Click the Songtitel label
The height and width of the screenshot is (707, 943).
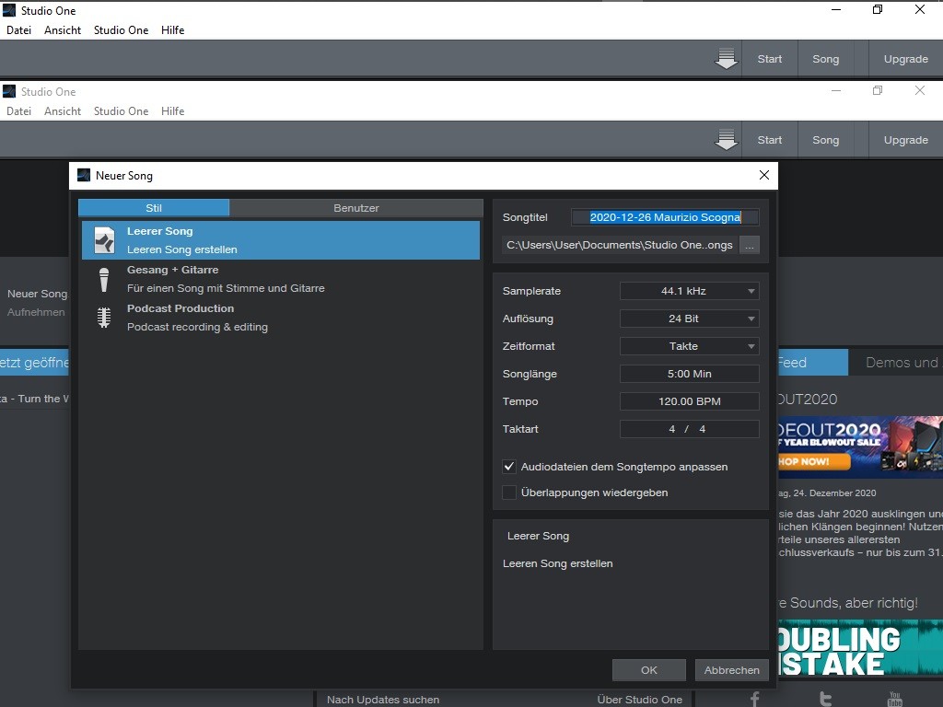(525, 217)
